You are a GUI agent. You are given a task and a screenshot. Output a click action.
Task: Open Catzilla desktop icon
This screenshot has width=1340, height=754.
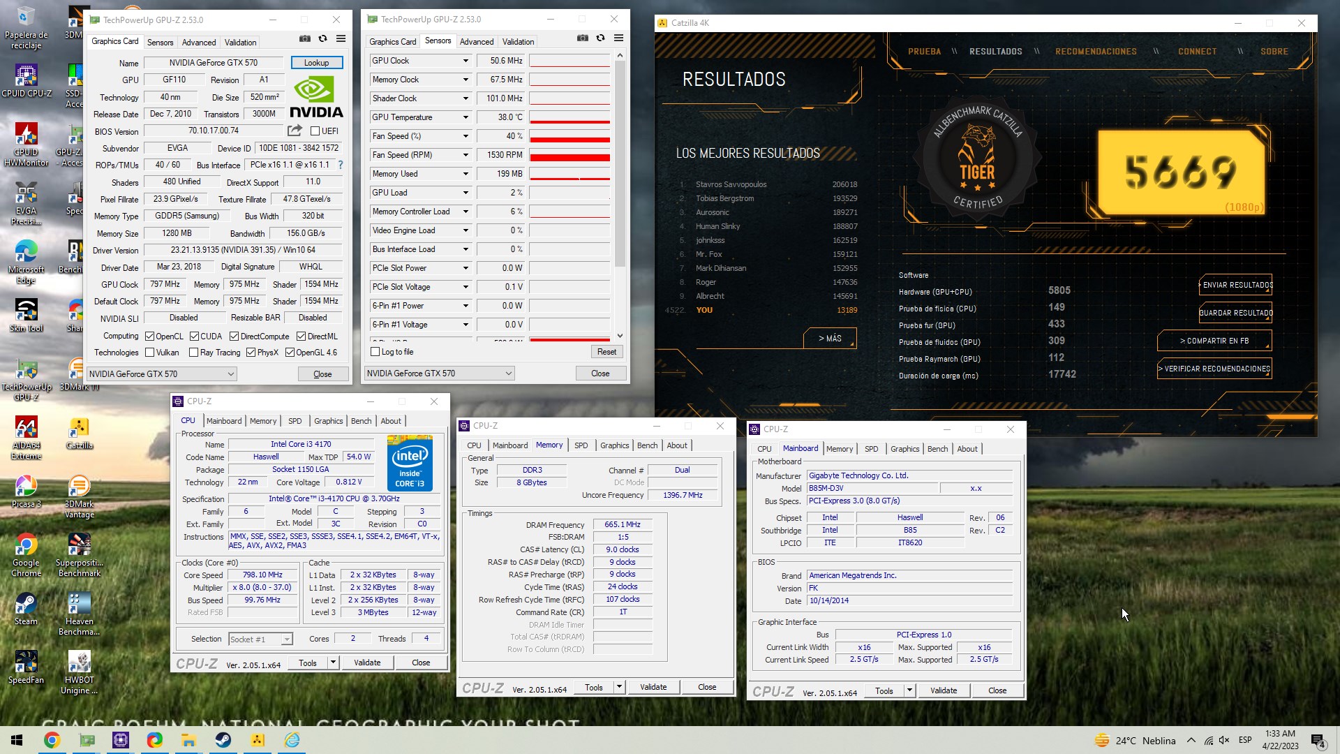click(x=80, y=433)
